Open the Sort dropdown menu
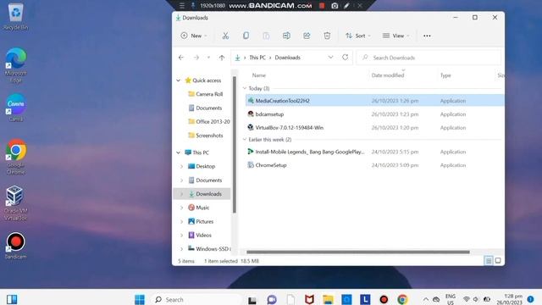This screenshot has height=305, width=542. click(x=358, y=36)
